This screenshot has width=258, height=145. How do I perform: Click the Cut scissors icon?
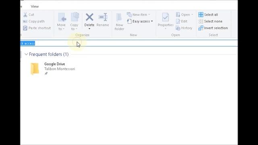tap(25, 15)
